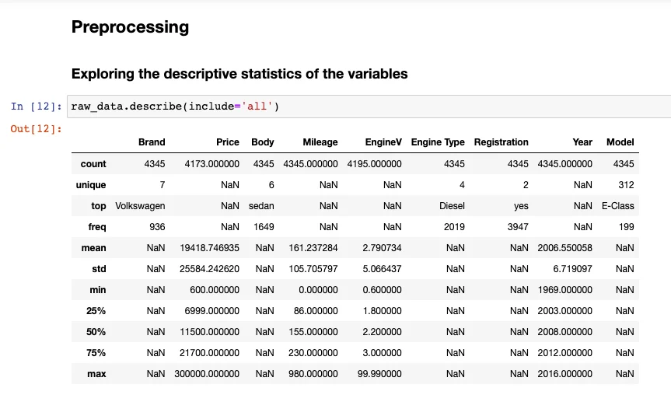The image size is (671, 395).
Task: Click the Brand column header
Action: (x=152, y=142)
